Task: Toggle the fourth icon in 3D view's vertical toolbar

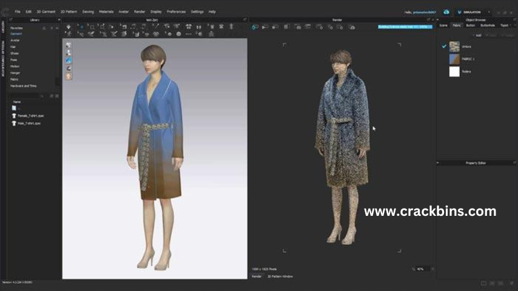Action: pyautogui.click(x=69, y=69)
